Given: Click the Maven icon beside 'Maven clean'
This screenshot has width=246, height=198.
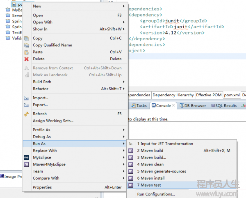Looking at the screenshot, I should pyautogui.click(x=130, y=164).
